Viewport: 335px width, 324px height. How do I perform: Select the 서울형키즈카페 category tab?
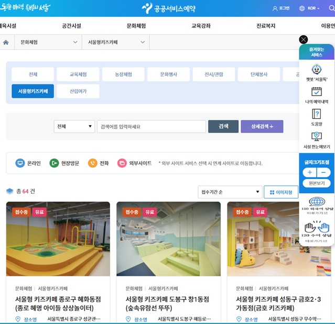[x=33, y=91]
